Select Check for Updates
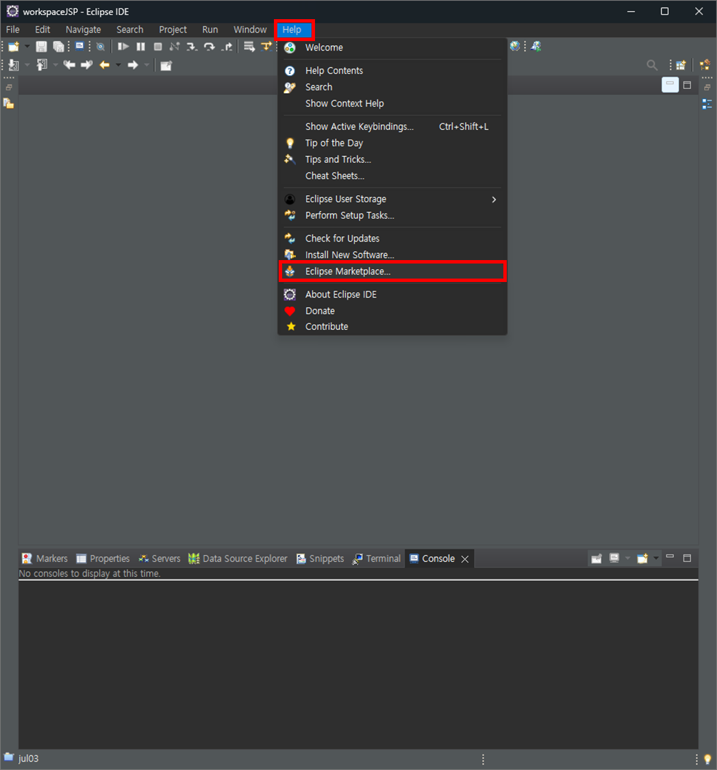Image resolution: width=717 pixels, height=770 pixels. [392, 238]
